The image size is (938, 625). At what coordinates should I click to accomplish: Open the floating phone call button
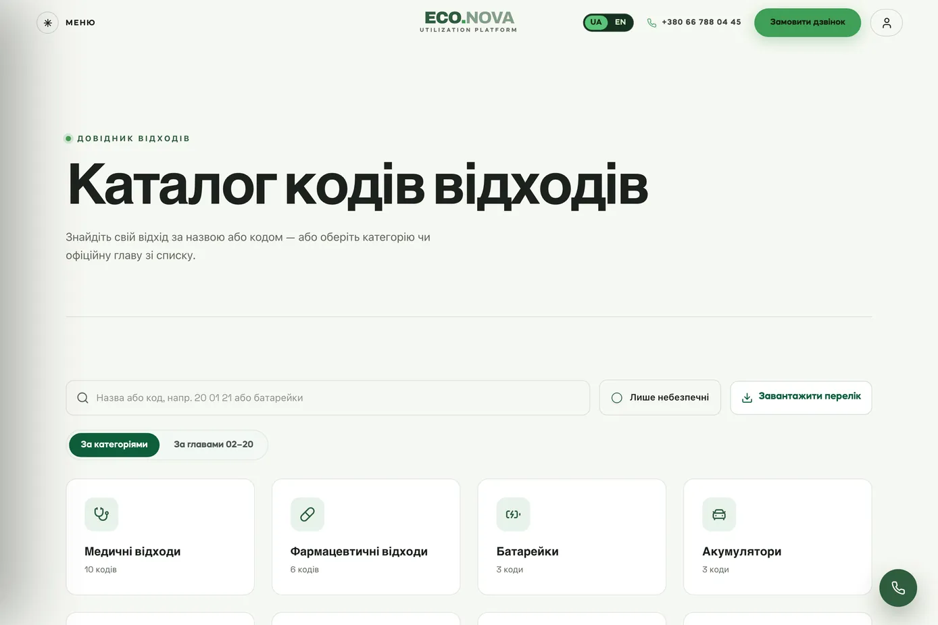point(898,588)
